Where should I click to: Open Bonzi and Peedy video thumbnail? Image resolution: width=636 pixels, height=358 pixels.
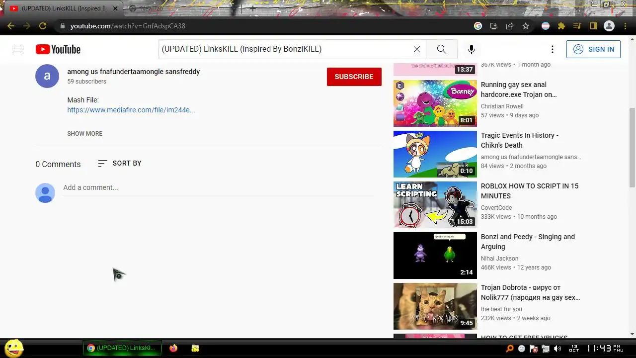pyautogui.click(x=435, y=256)
